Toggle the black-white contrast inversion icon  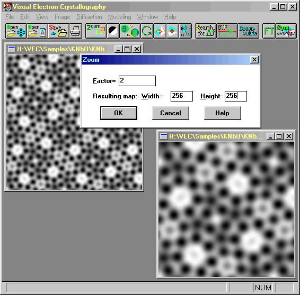(113, 31)
